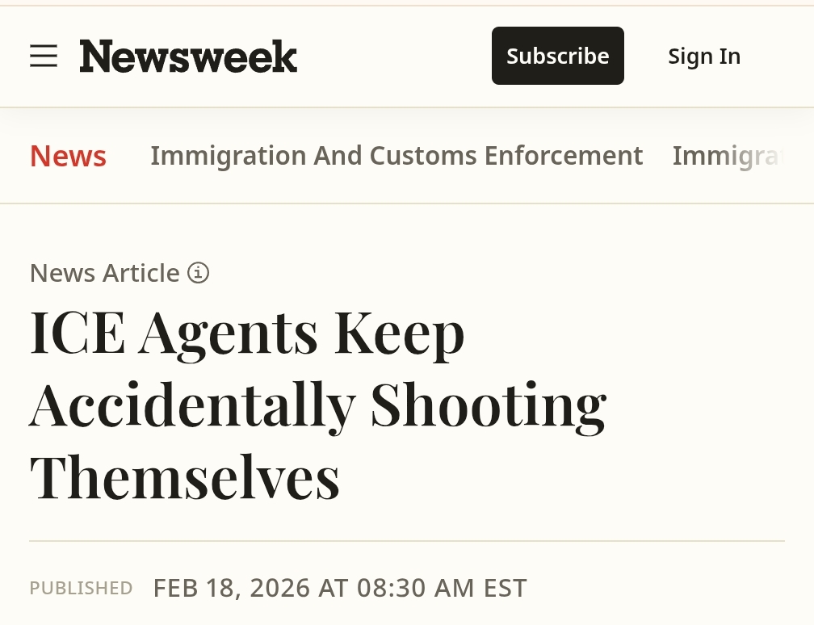Image resolution: width=814 pixels, height=625 pixels.
Task: Open Immigration And Customs Enforcement topic
Action: pyautogui.click(x=397, y=155)
